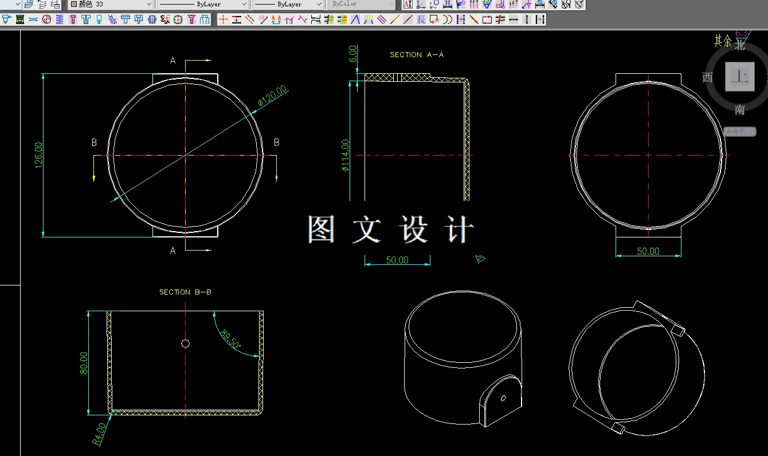Image resolution: width=768 pixels, height=456 pixels.
Task: Select the ø114.00 dimension text
Action: pyautogui.click(x=346, y=155)
